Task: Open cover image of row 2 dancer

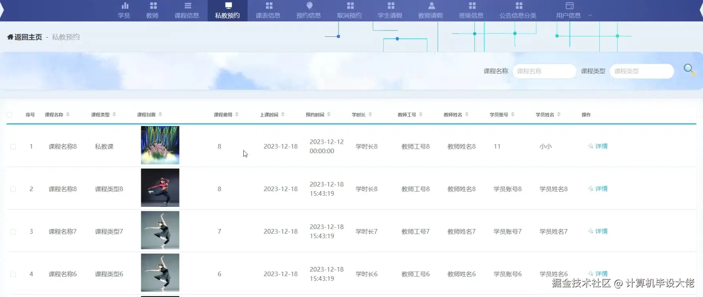Action: point(160,188)
